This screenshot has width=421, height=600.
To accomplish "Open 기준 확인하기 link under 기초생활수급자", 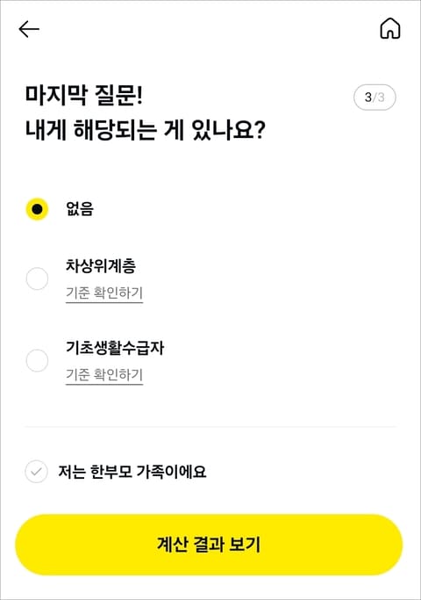I will coord(104,375).
